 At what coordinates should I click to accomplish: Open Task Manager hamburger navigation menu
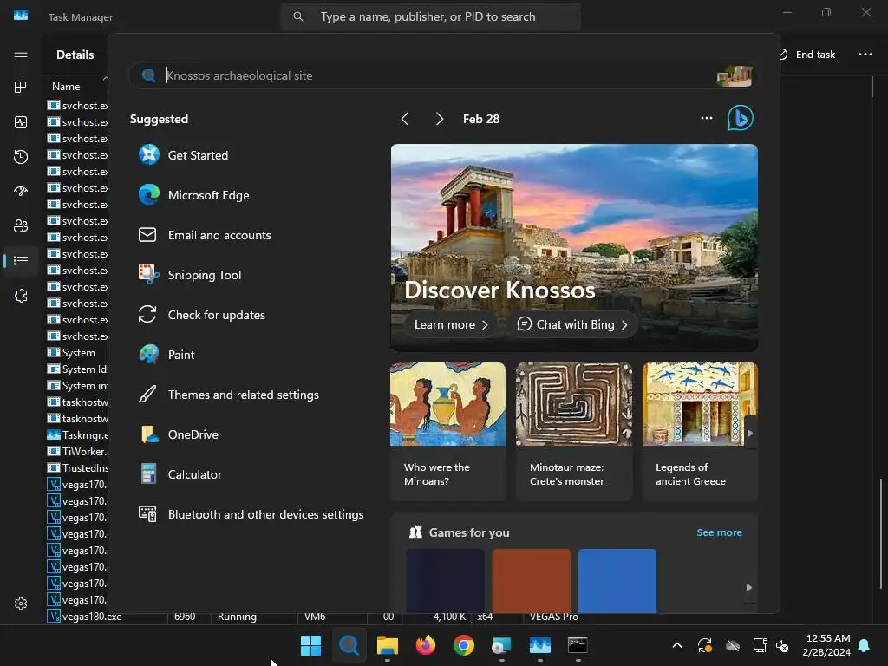pos(21,53)
